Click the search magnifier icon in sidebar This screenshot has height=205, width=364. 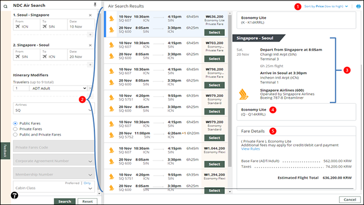coord(5,6)
